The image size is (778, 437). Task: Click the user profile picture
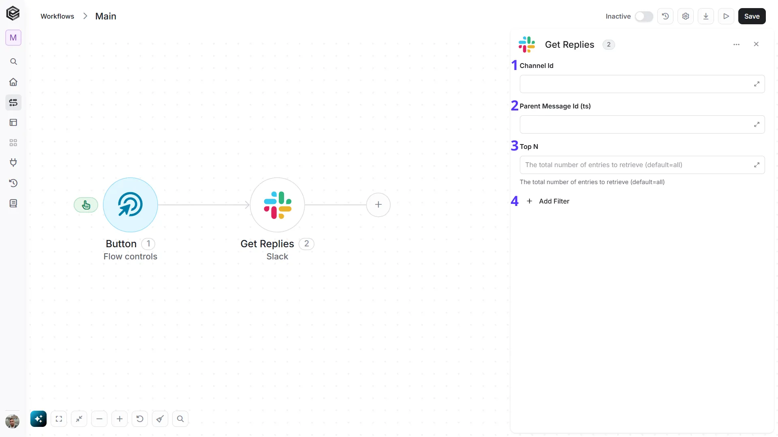[13, 422]
